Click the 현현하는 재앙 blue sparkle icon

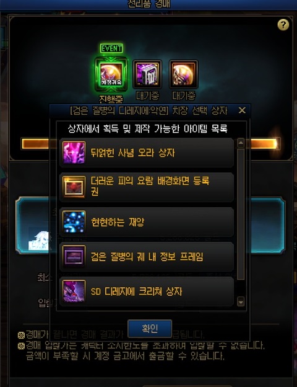point(74,222)
